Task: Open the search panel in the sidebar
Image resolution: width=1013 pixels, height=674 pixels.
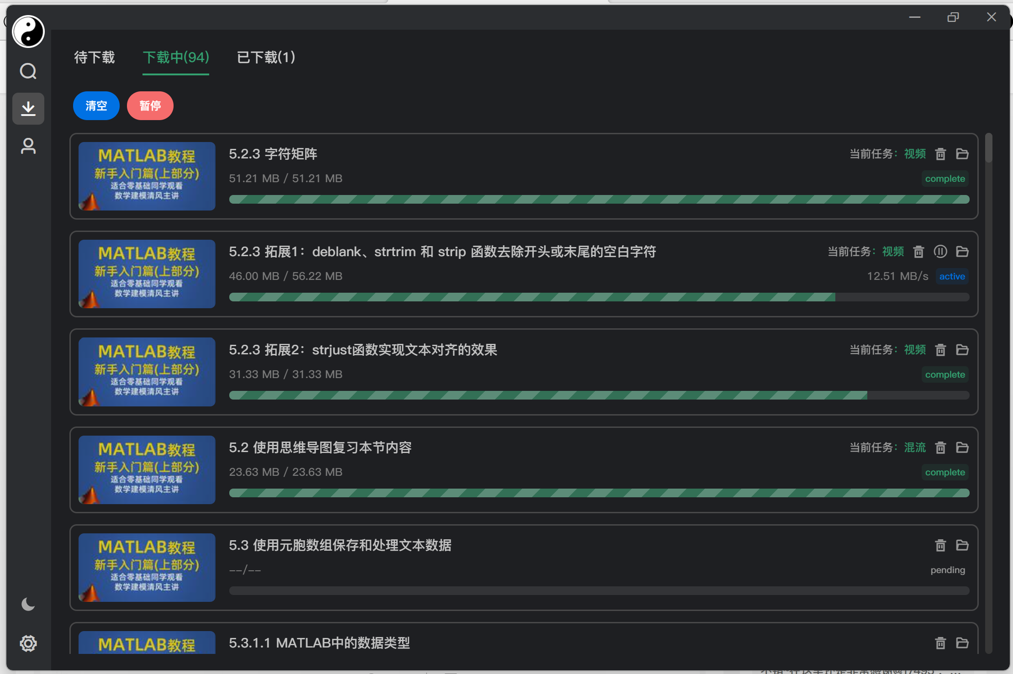Action: [x=28, y=71]
